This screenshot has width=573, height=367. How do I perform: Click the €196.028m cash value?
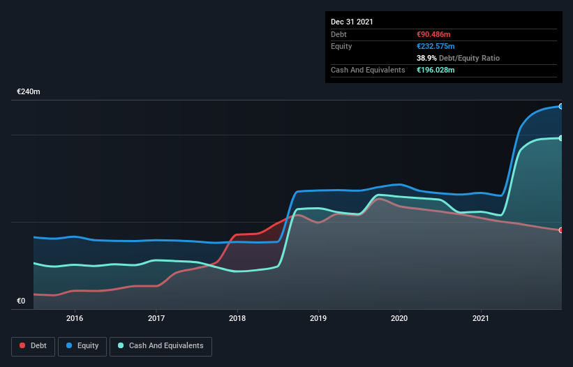tap(436, 70)
